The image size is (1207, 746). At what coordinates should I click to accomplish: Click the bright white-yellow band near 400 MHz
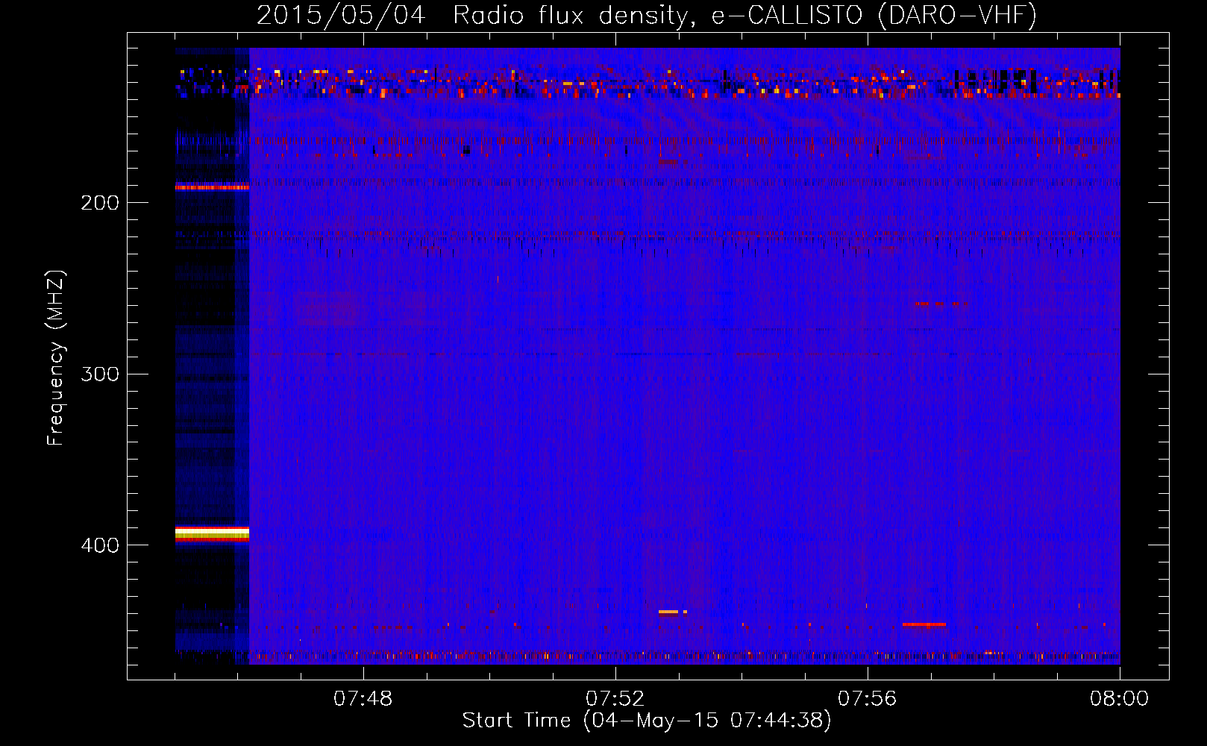tap(212, 533)
